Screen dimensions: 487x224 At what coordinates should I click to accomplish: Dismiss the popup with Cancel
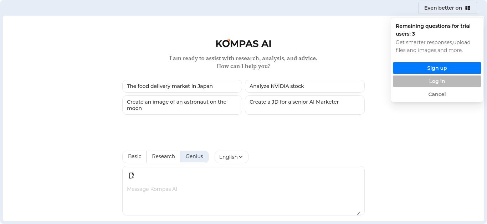(437, 94)
